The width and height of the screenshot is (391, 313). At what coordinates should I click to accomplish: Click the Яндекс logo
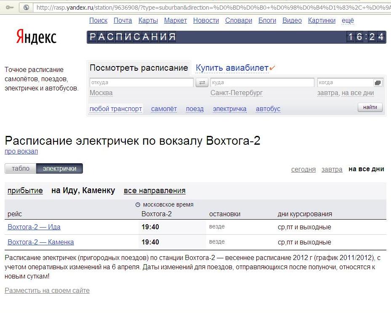coord(36,37)
